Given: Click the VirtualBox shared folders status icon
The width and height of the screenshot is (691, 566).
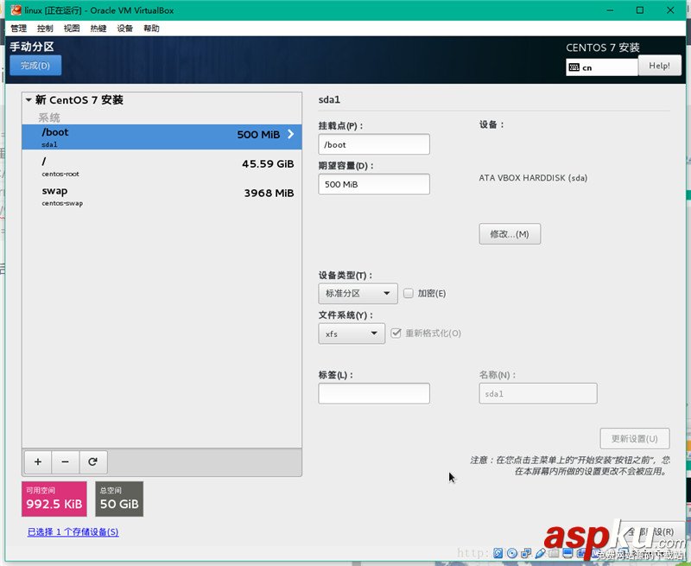Looking at the screenshot, I should [554, 553].
